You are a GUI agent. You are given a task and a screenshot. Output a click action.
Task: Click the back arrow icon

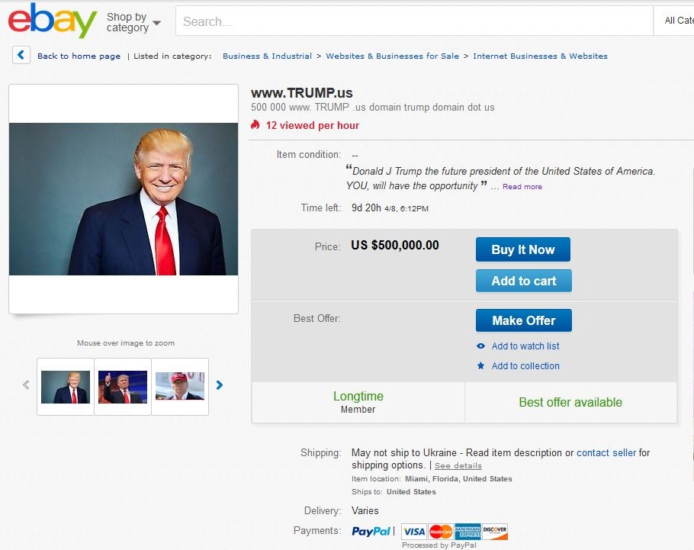(x=21, y=56)
